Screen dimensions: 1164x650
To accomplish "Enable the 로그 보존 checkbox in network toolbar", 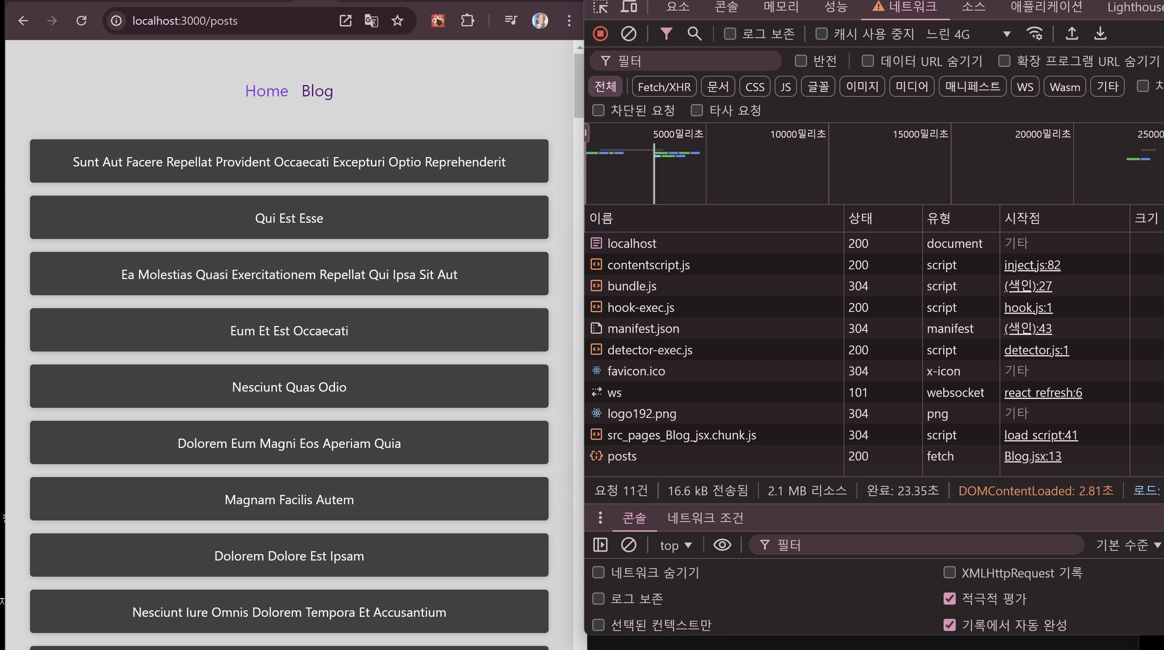I will click(730, 34).
